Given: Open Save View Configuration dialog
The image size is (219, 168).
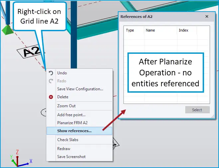Looking at the screenshot, I should click(x=79, y=89).
